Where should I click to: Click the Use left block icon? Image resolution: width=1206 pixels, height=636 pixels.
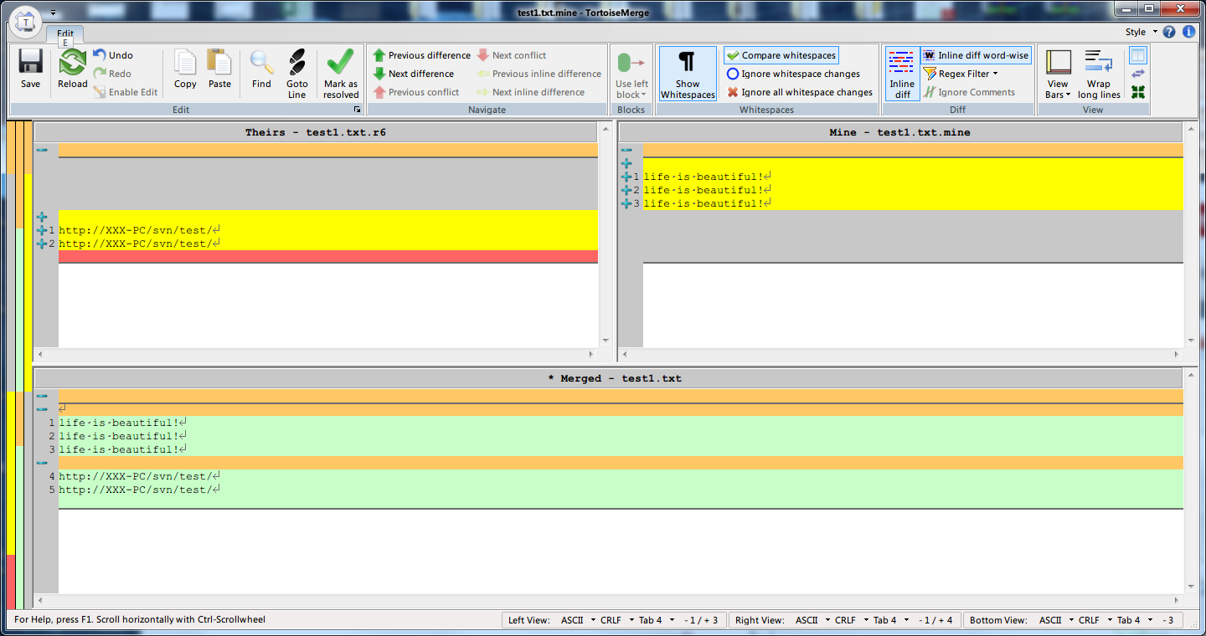tap(631, 63)
